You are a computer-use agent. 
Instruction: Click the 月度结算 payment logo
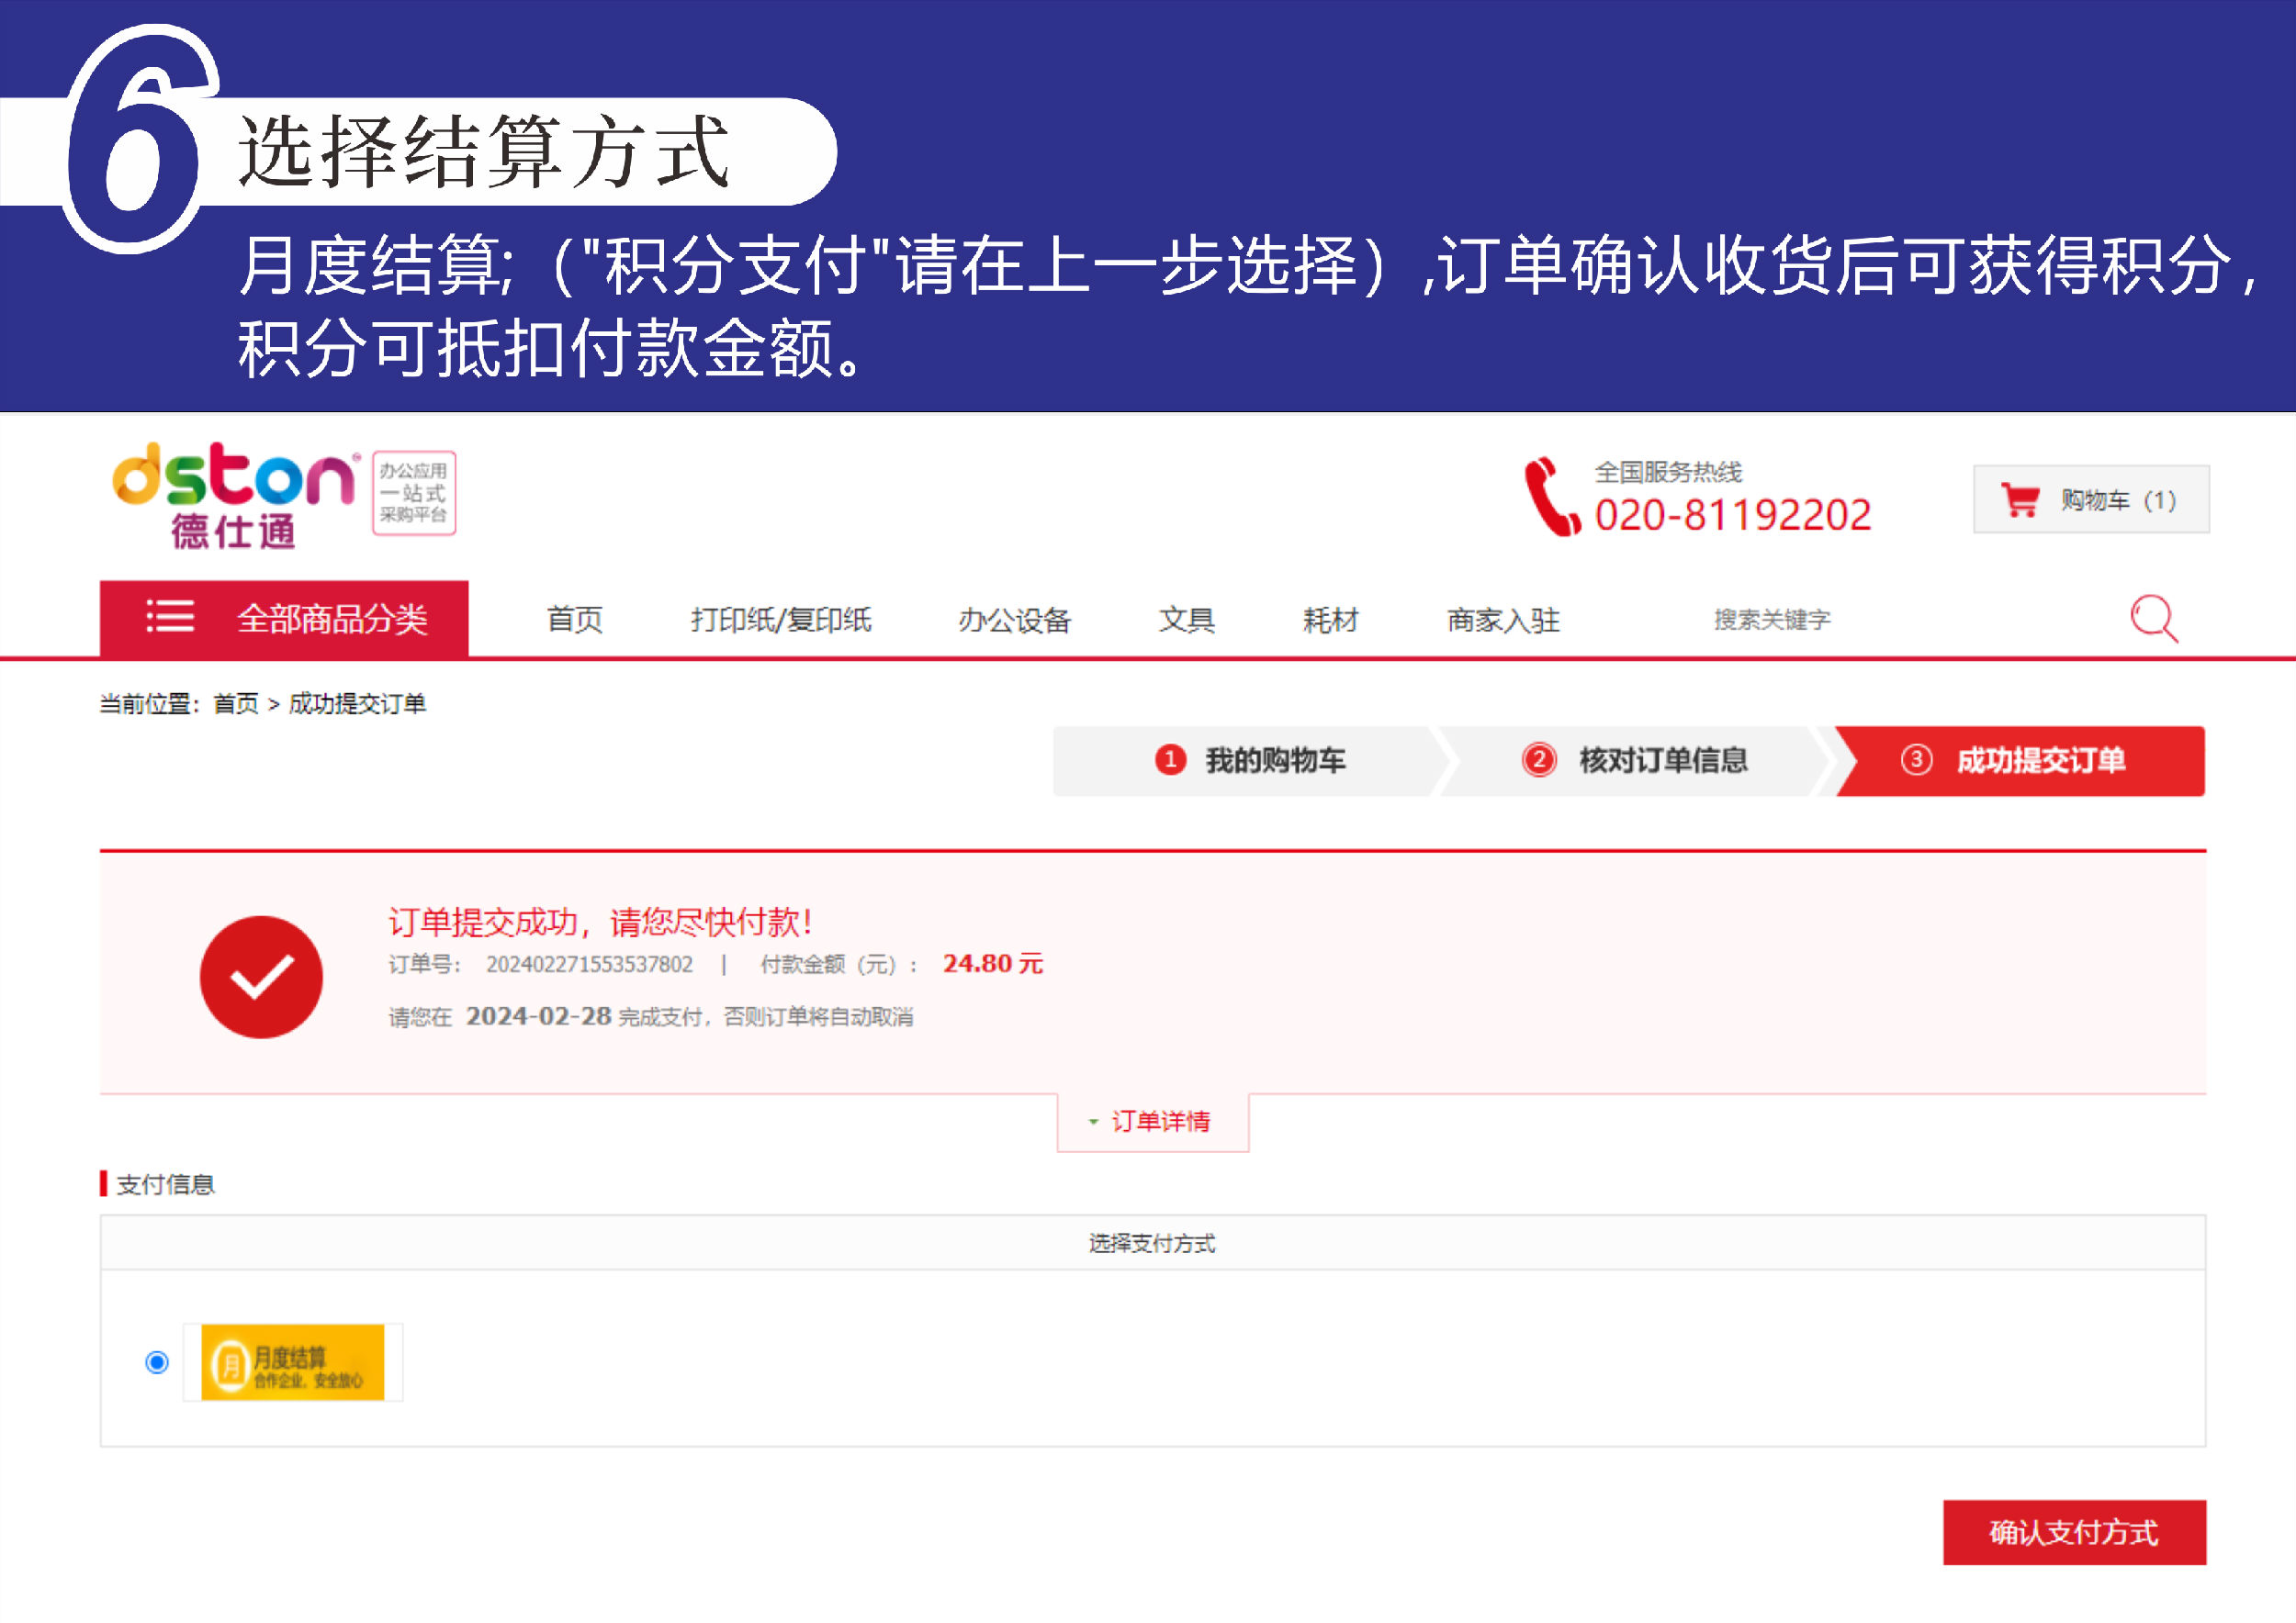point(292,1362)
